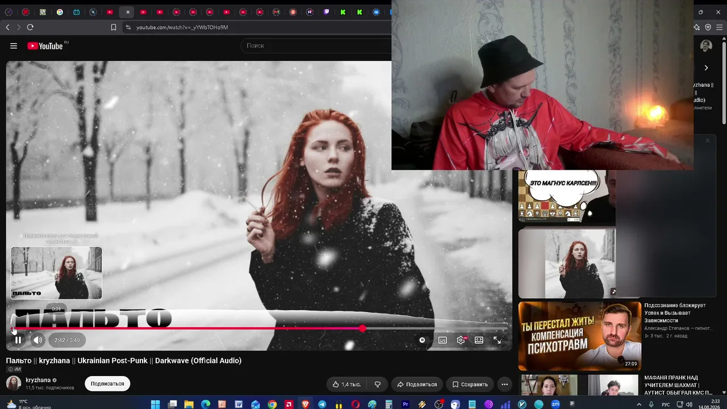Image resolution: width=727 pixels, height=409 pixels.
Task: Open video titled Подсознание блокирует Успех
Action: tap(675, 313)
